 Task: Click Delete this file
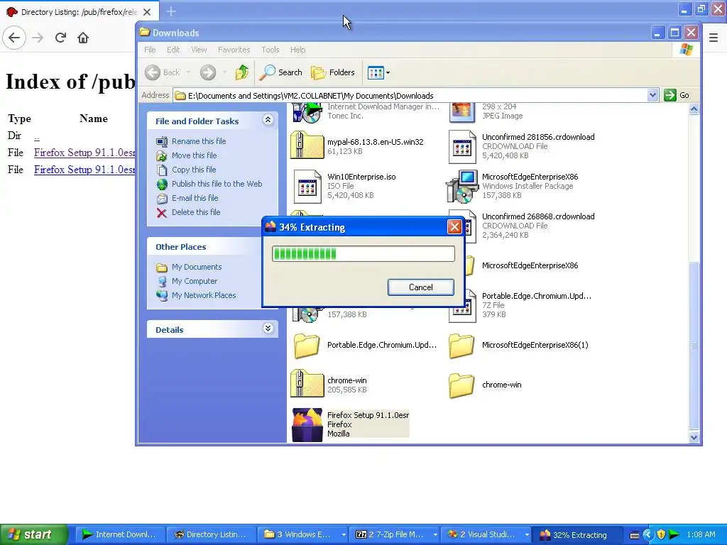pyautogui.click(x=196, y=212)
